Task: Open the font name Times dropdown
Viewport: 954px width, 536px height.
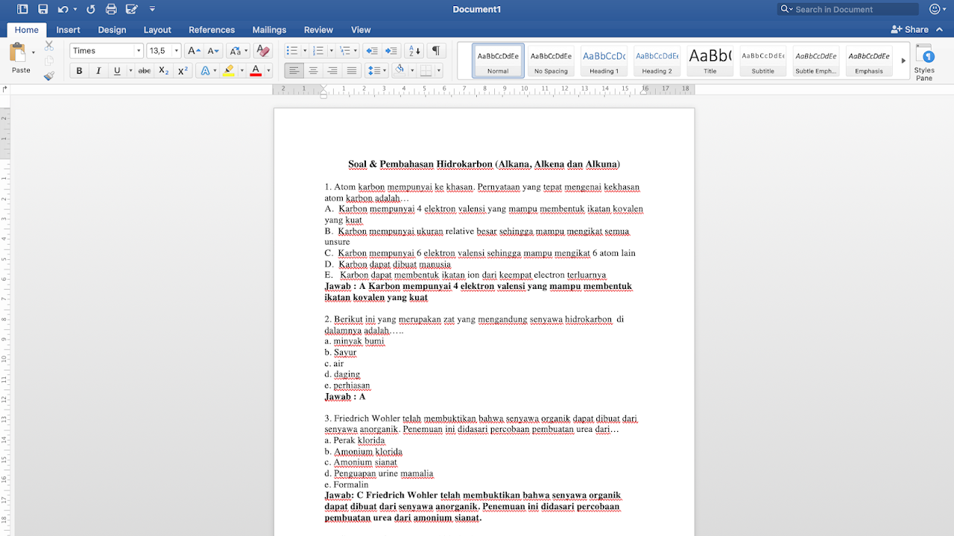Action: [x=139, y=51]
